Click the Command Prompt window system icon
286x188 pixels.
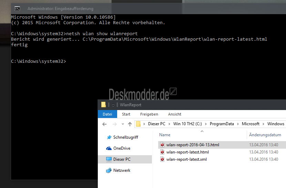pyautogui.click(x=17, y=9)
